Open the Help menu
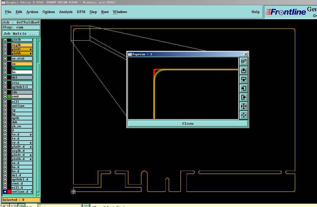The height and width of the screenshot is (207, 317). (256, 12)
